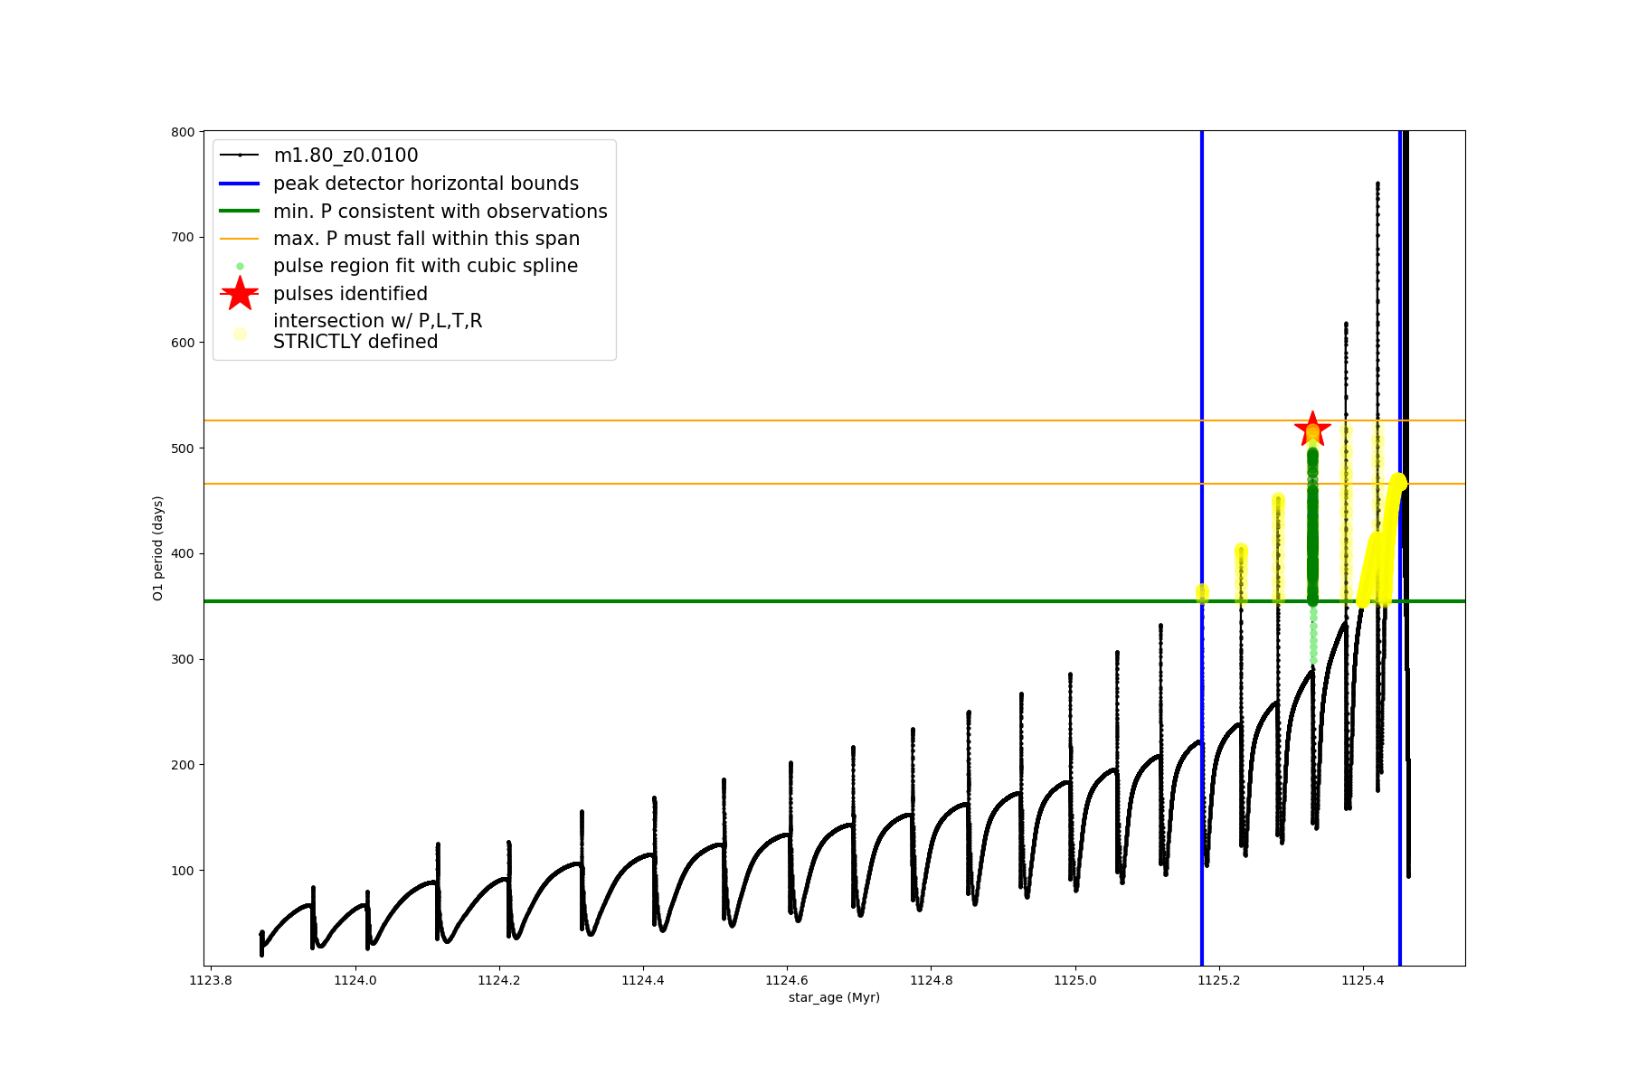1628x1085 pixels.
Task: Select the blue line legend swatch
Action: coord(240,184)
